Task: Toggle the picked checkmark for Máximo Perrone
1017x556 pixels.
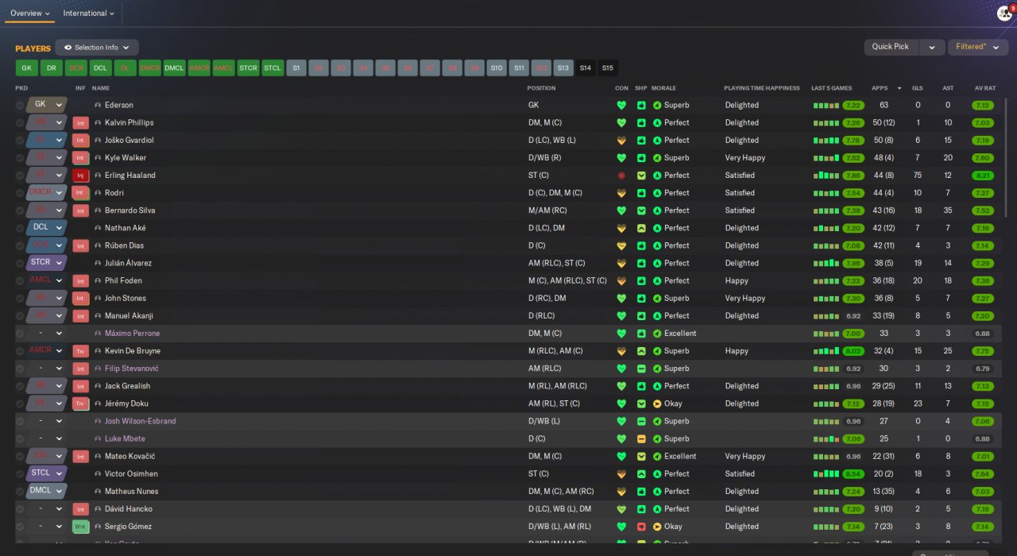Action: (x=20, y=334)
